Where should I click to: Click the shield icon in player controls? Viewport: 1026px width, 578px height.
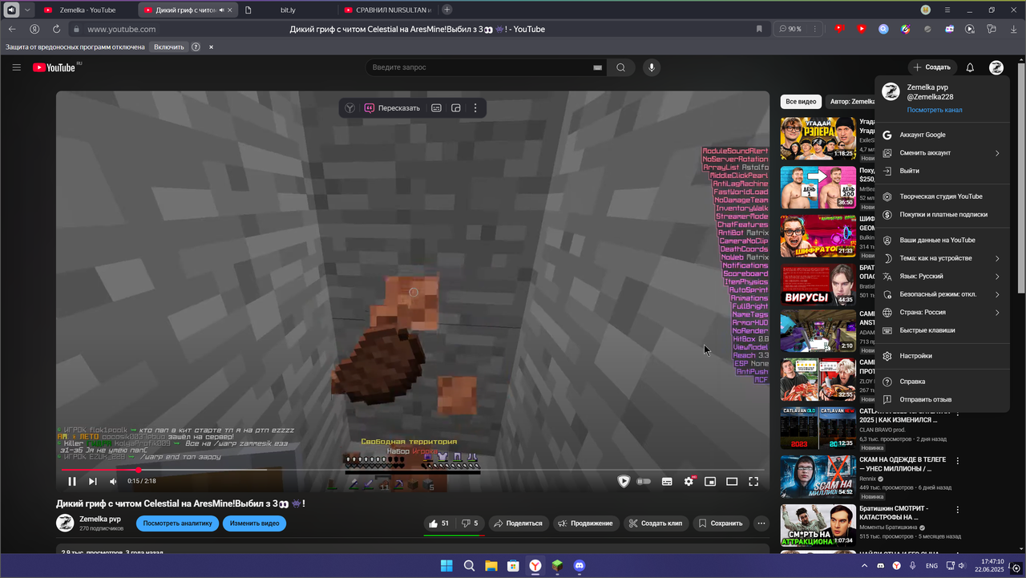pyautogui.click(x=624, y=481)
